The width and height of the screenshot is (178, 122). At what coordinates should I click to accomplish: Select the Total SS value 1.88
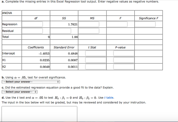pyautogui.click(x=75, y=37)
